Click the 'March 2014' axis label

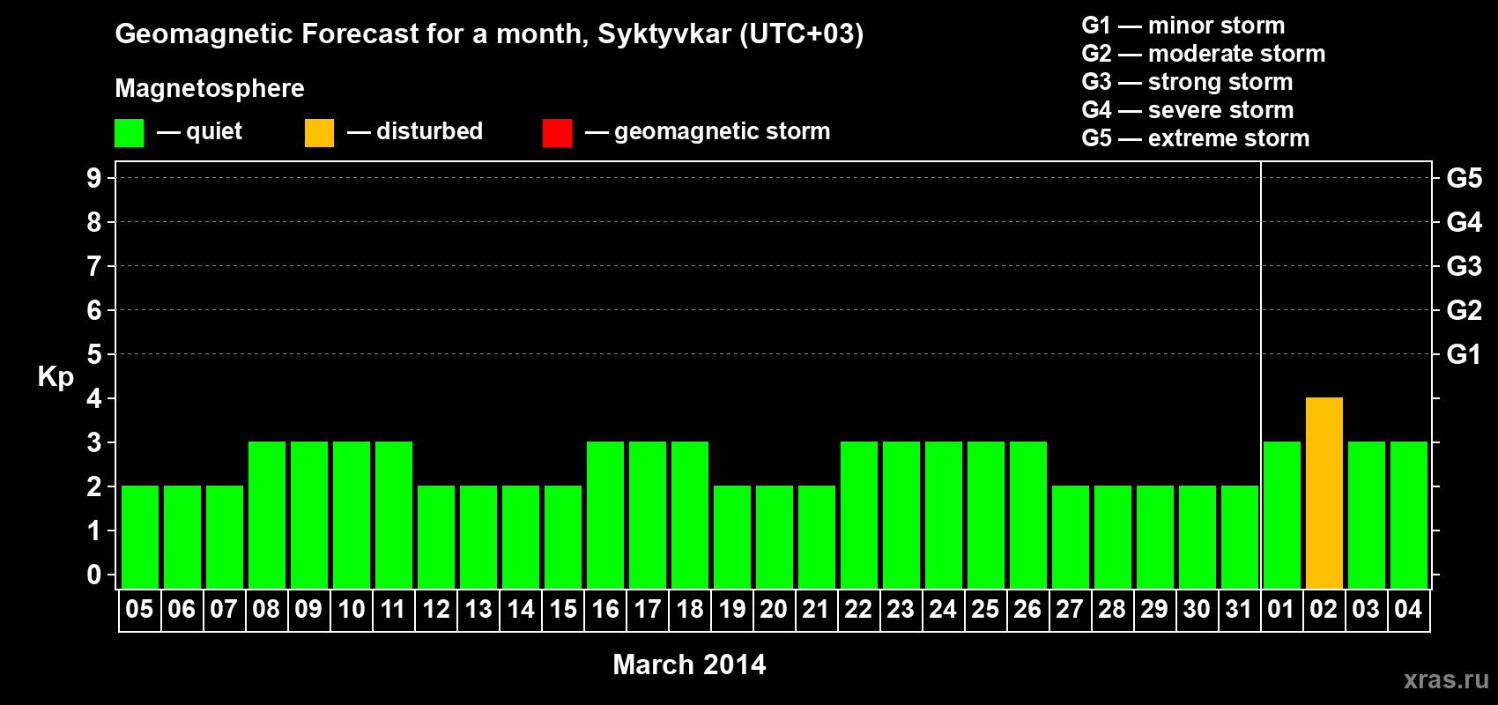689,664
